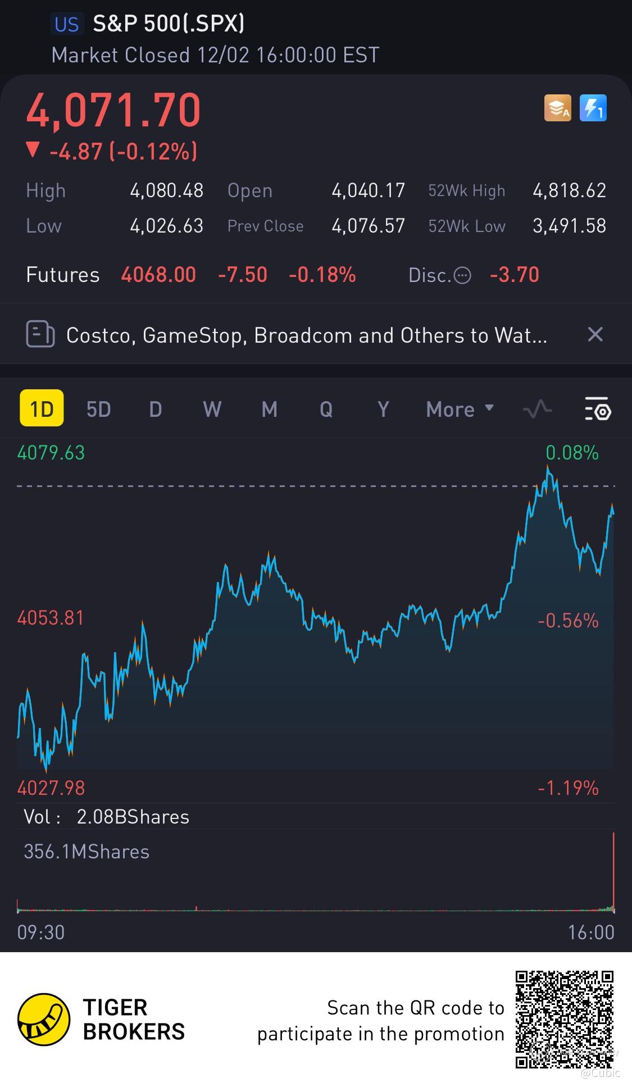Open the Disc. info bubble icon

tap(462, 275)
